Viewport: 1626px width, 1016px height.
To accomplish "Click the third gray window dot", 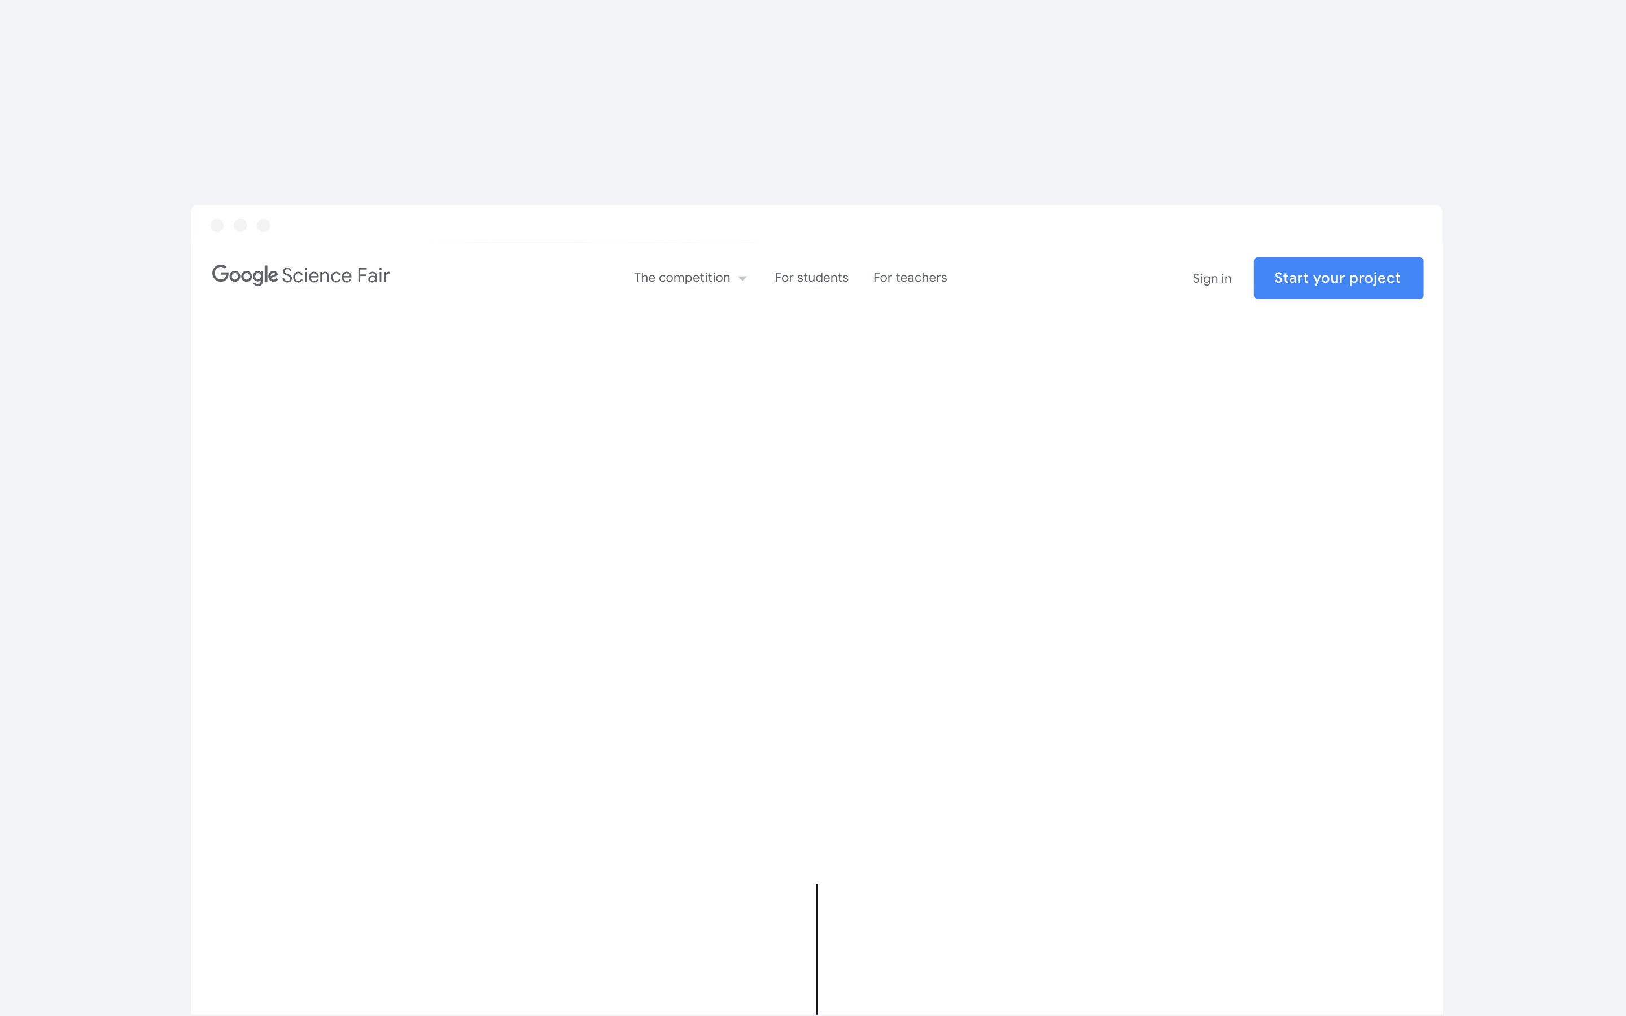I will [264, 225].
